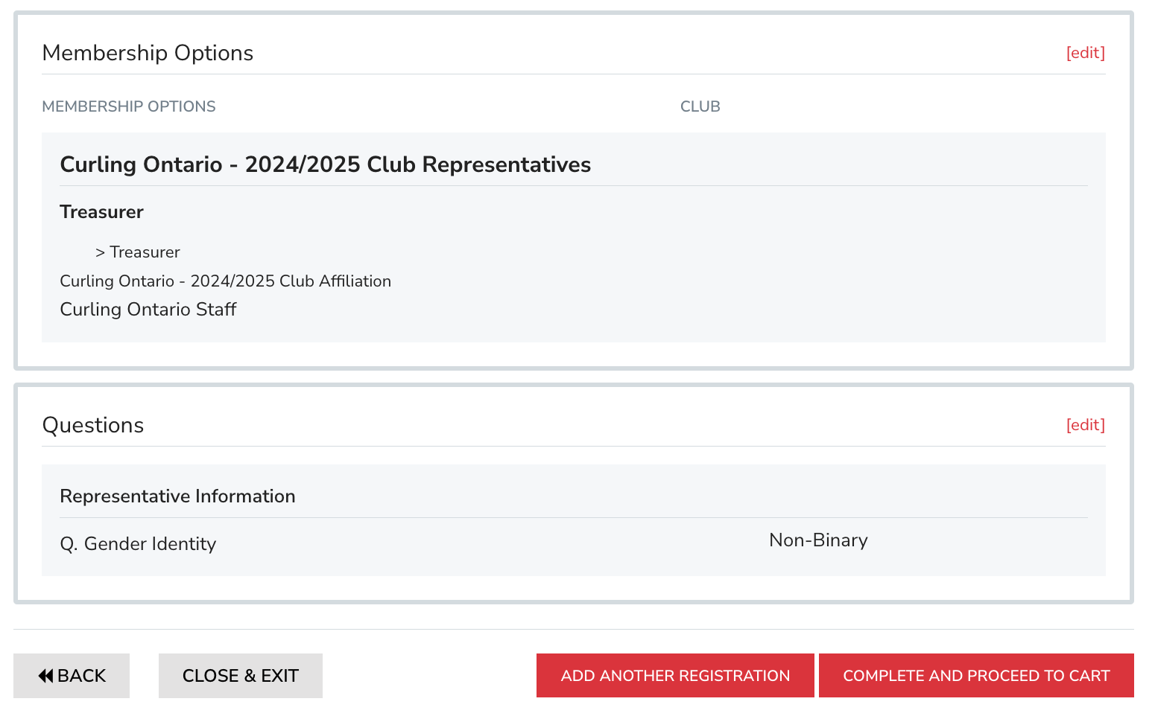Select the Representative Information heading

click(x=177, y=496)
